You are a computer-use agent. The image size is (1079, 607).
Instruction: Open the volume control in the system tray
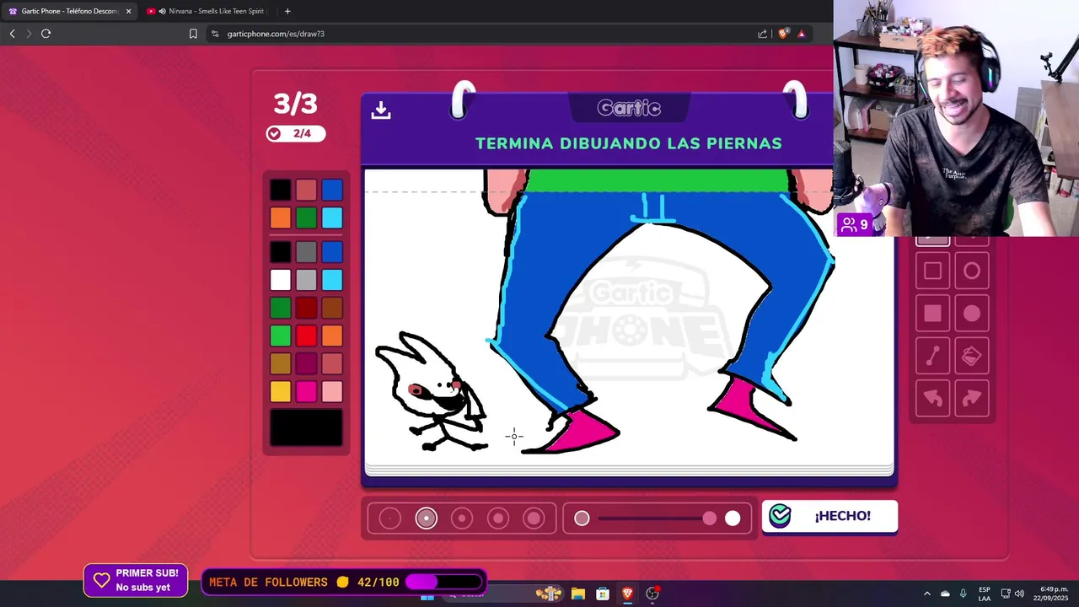tap(1019, 594)
